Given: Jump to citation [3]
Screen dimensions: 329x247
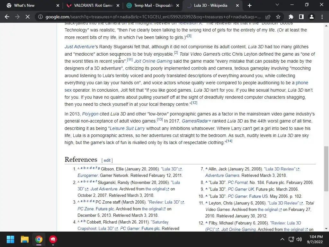Looking at the screenshot, I should pyautogui.click(x=189, y=36).
